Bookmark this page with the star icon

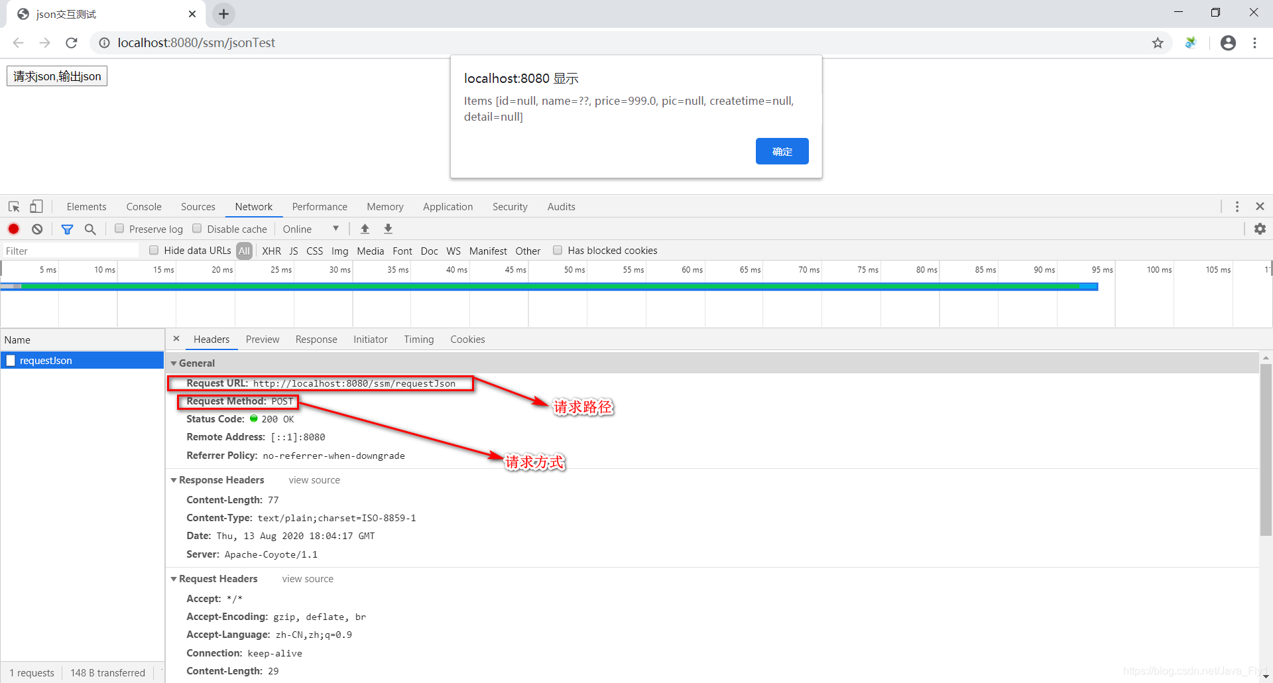(1158, 42)
